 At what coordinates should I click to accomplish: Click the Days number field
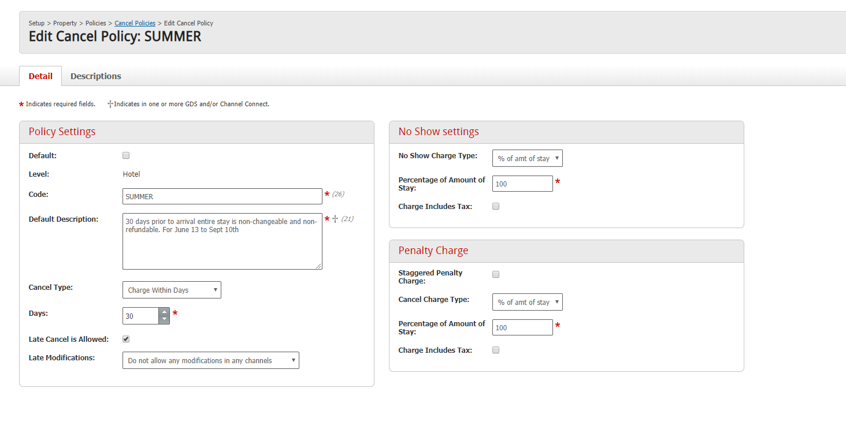(x=140, y=316)
